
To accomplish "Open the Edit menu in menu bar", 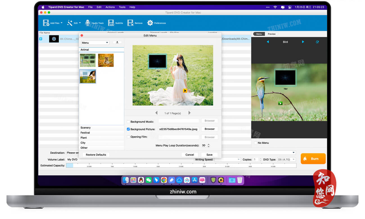I will tap(99, 7).
